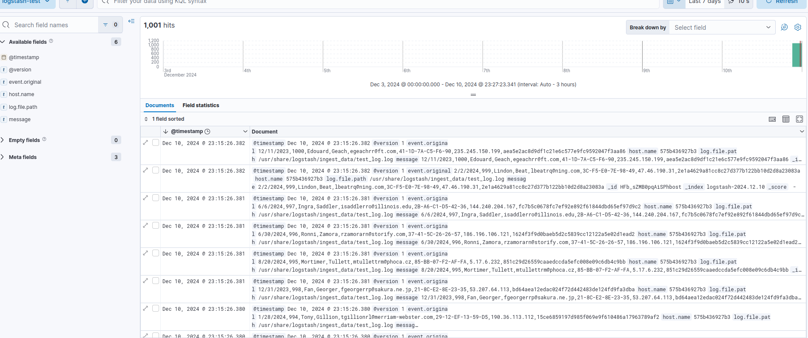Enter fullscreen mode for document table

click(799, 119)
